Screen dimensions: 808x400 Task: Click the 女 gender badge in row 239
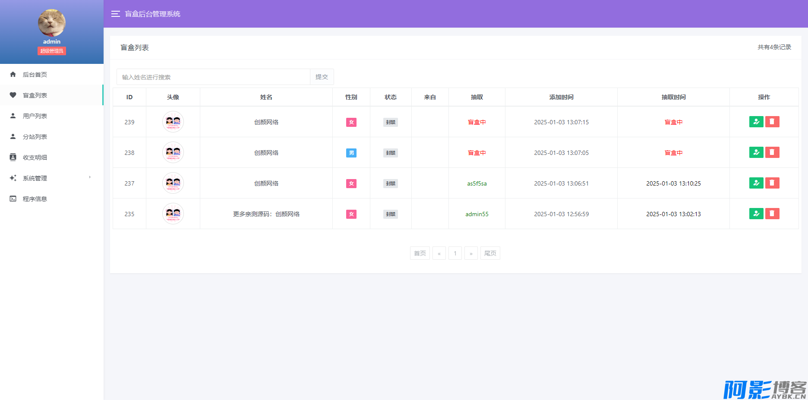point(351,122)
